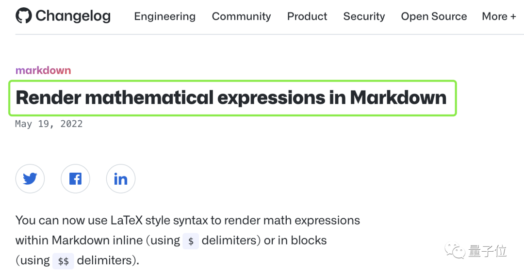Share the post on Facebook
The image size is (524, 274).
coord(75,179)
